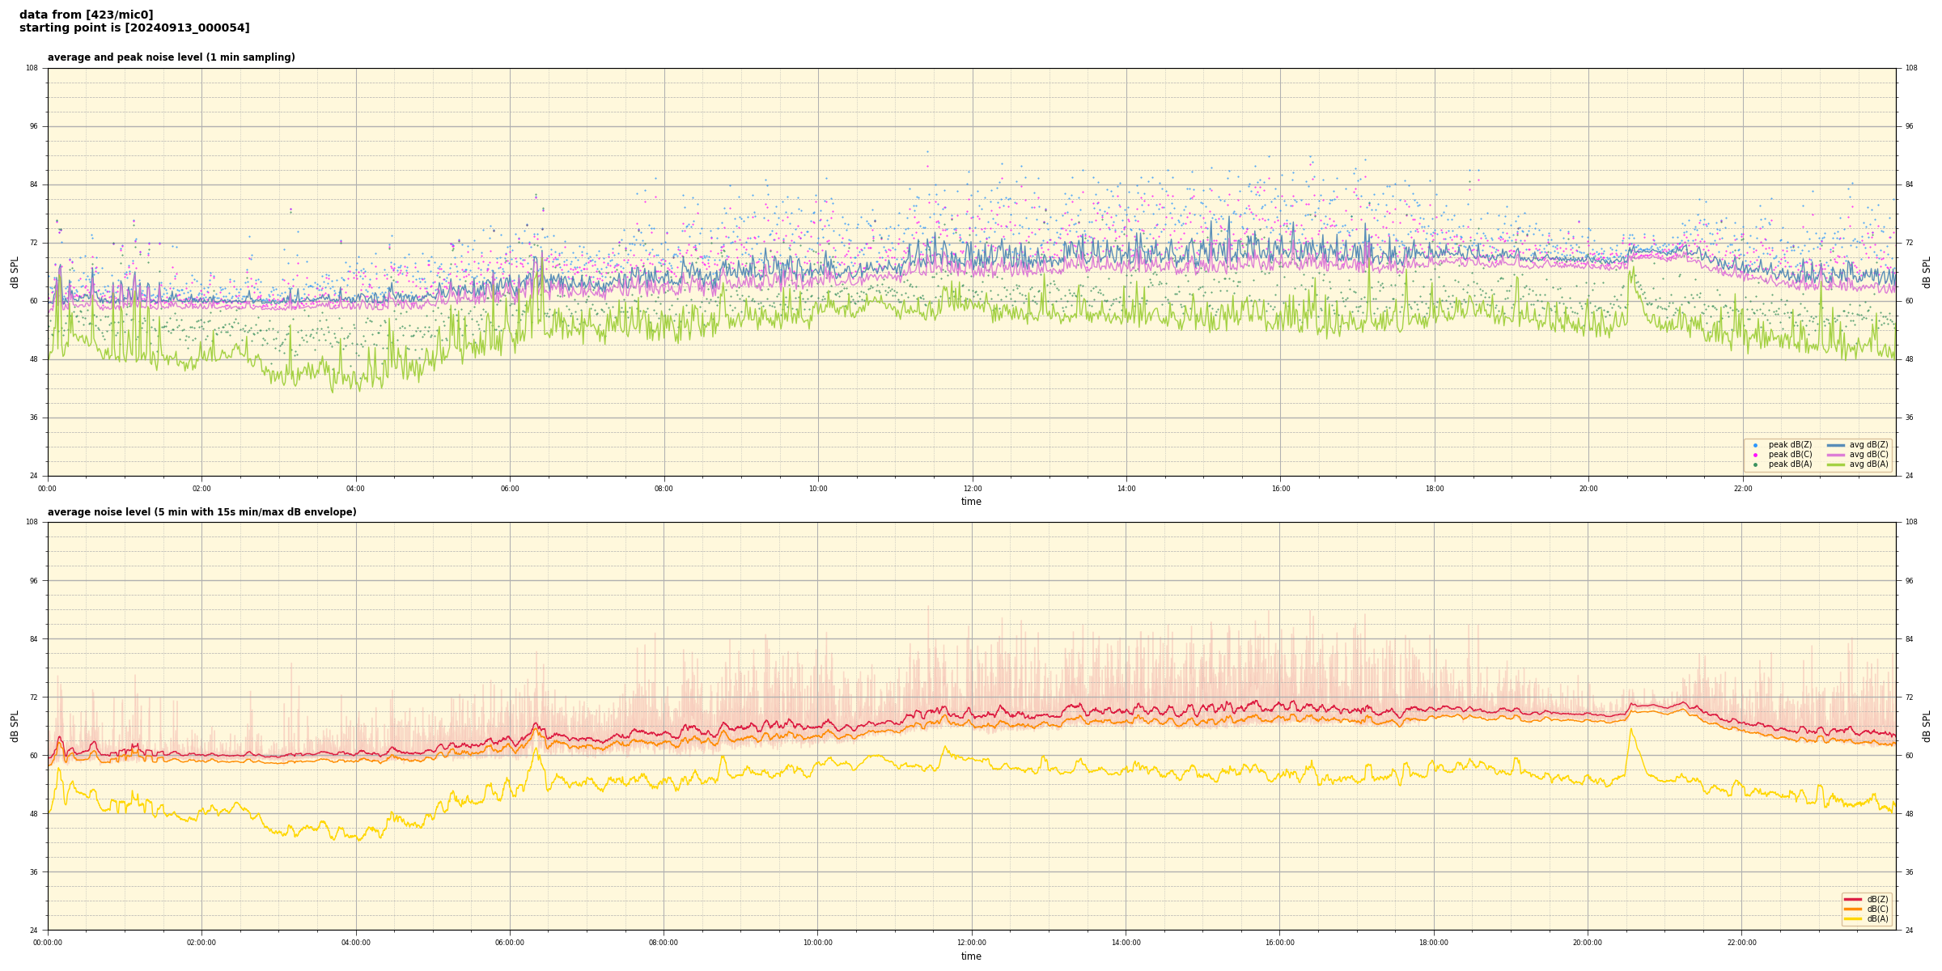
Task: Click the red dB(Z) legend entry in lower chart
Action: (1853, 899)
